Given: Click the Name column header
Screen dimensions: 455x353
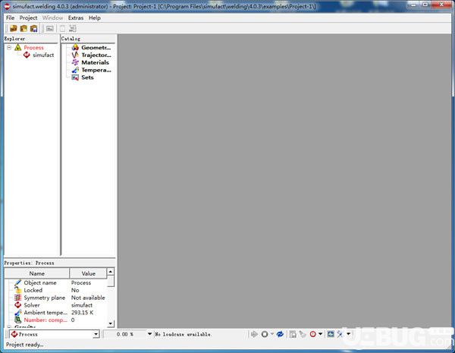Looking at the screenshot, I should tap(37, 273).
